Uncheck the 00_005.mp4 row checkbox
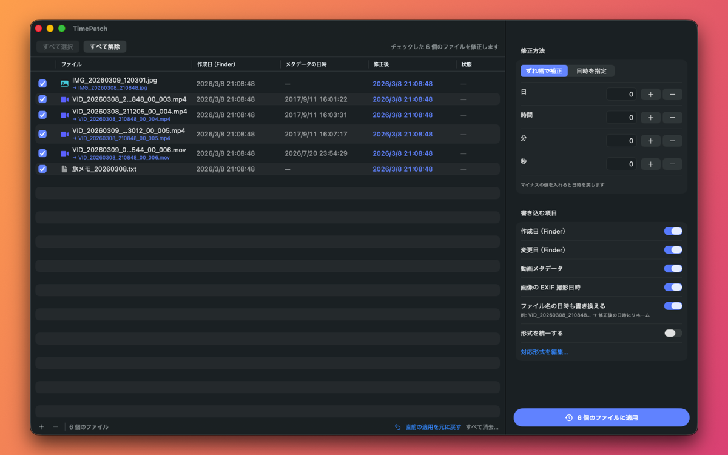 (42, 134)
